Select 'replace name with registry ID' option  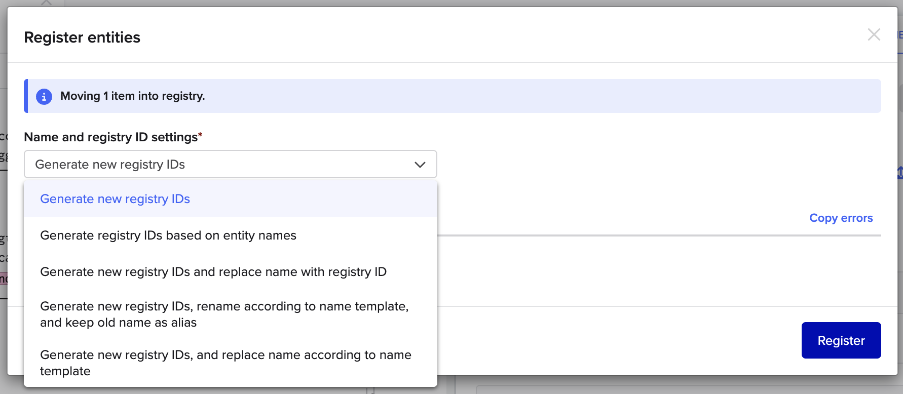click(x=231, y=272)
